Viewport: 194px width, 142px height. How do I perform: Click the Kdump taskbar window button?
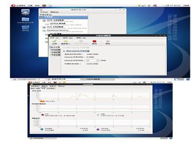(x=97, y=79)
